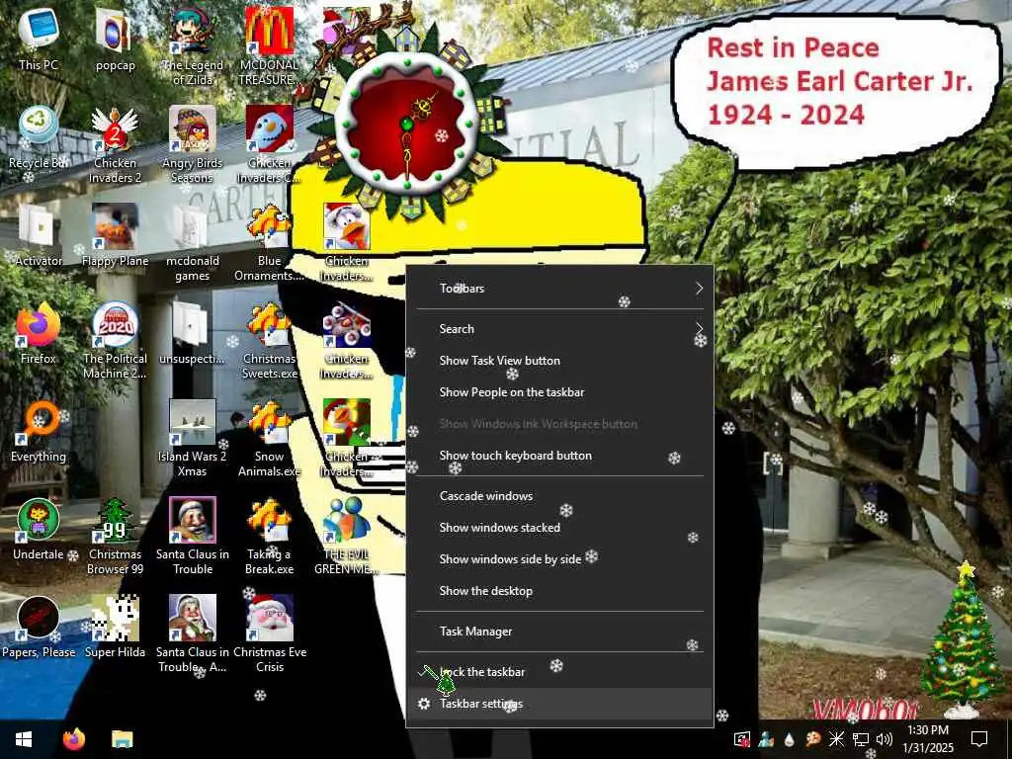Open the taskbar clock and date
The image size is (1012, 759).
[x=928, y=739]
